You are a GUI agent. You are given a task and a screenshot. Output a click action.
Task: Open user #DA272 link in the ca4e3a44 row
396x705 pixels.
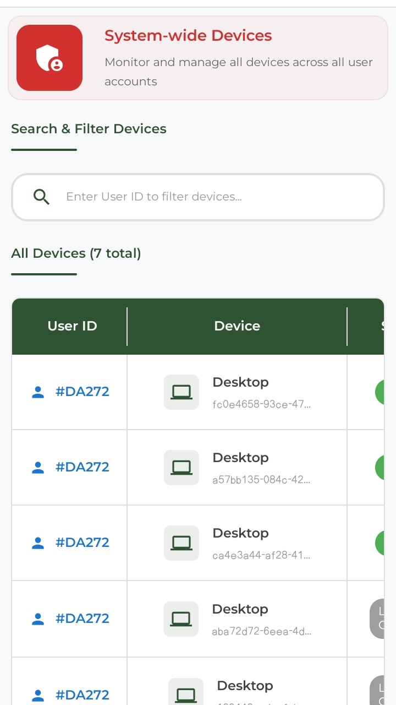point(82,543)
